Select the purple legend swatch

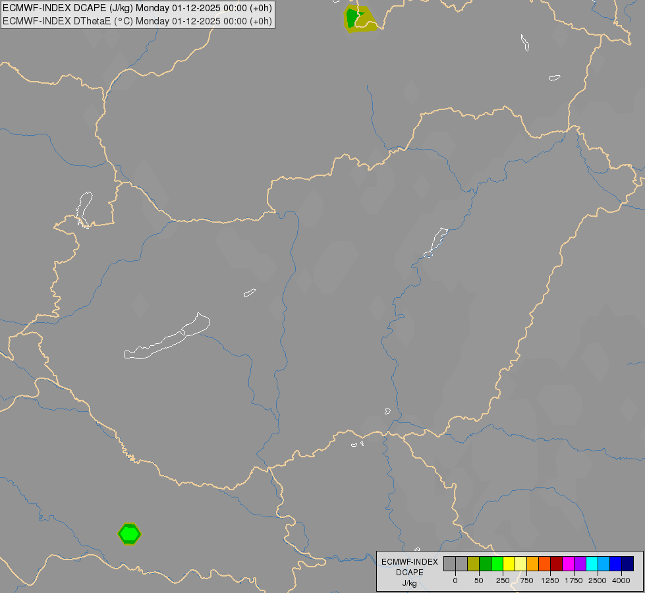(580, 564)
